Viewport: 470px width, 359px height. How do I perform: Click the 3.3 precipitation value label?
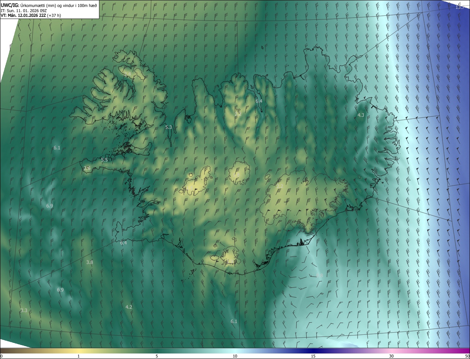click(24, 310)
